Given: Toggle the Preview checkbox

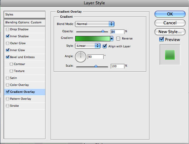Looking at the screenshot, I should (162, 39).
